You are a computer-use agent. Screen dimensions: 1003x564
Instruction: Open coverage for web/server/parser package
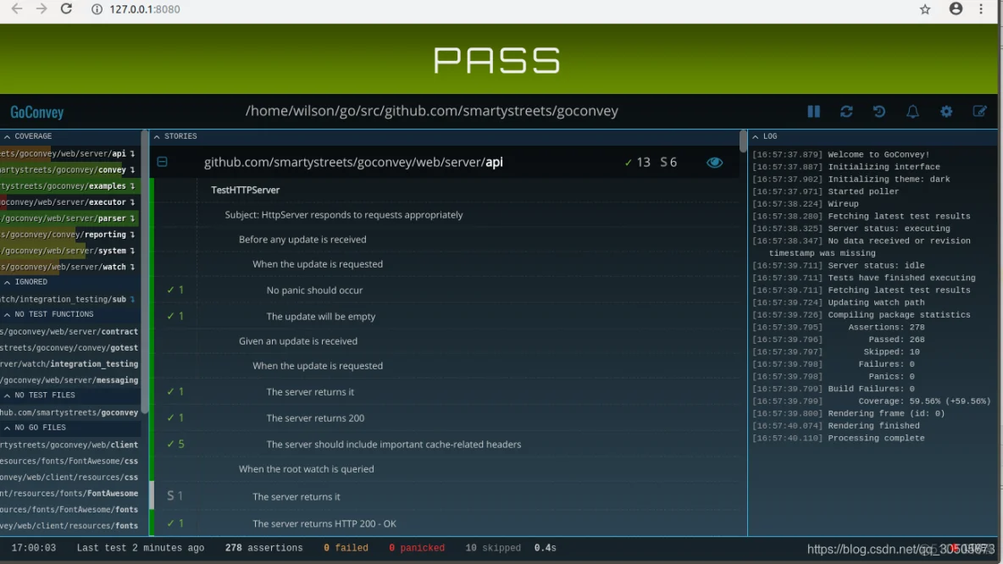69,218
